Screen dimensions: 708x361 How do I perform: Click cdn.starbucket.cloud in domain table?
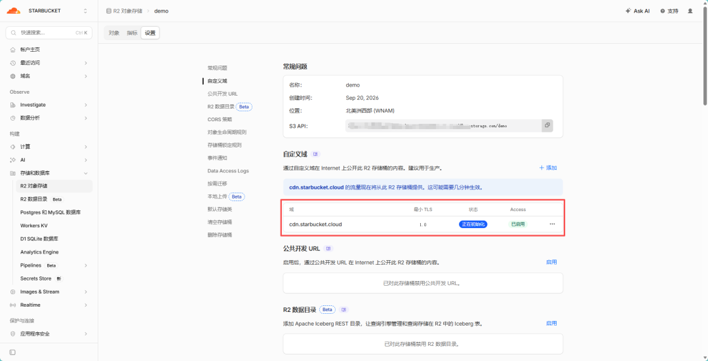click(x=315, y=224)
